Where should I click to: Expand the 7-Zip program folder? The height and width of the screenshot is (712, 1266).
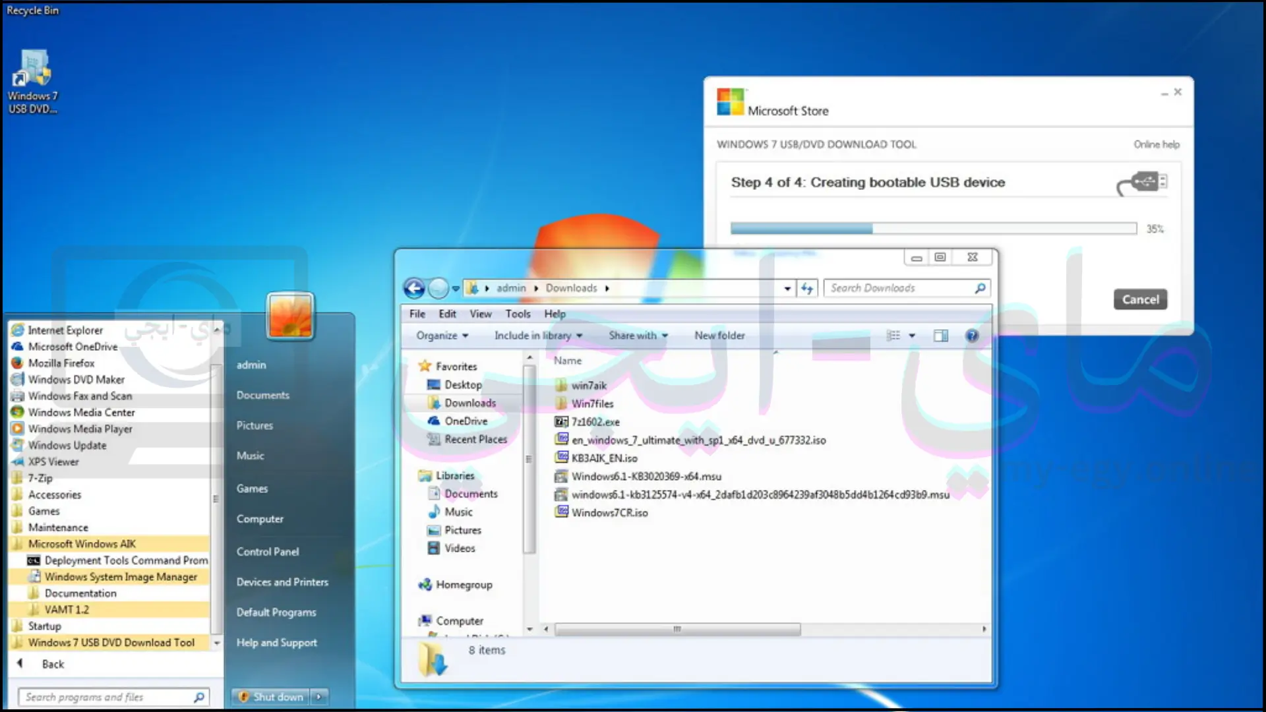point(32,479)
